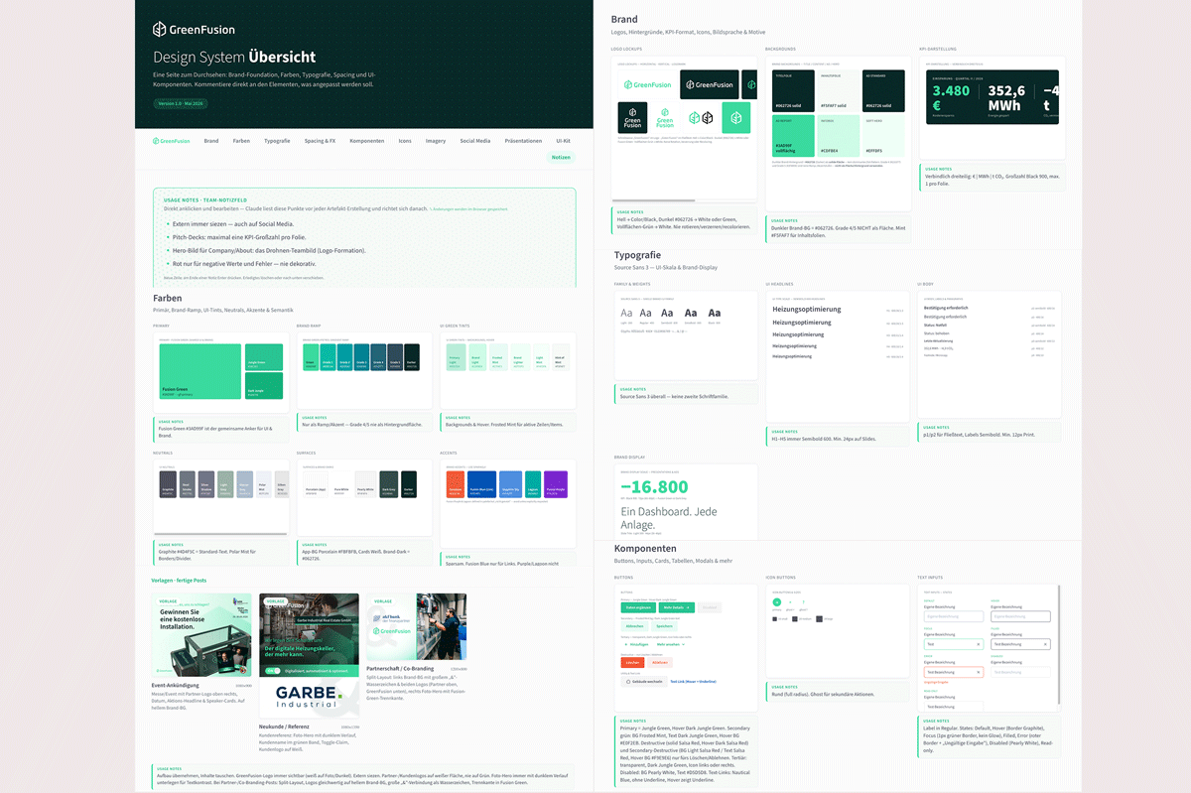Click the Default state text input
Screen dimensions: 1191x793
[x=954, y=616]
